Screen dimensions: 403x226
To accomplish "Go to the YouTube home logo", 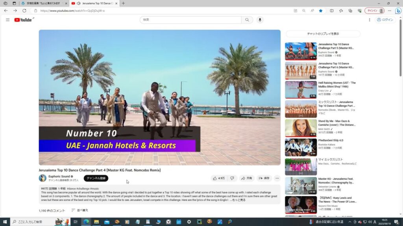I will [23, 20].
